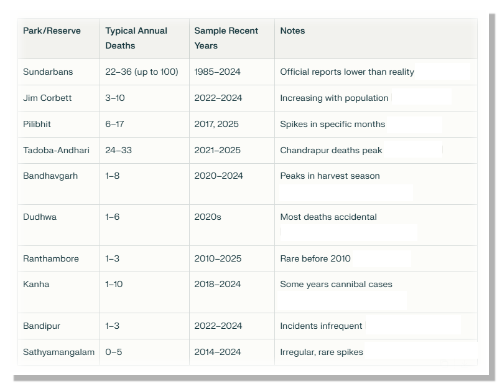This screenshot has width=497, height=383.
Task: Click the 24–33 deaths value
Action: 118,150
